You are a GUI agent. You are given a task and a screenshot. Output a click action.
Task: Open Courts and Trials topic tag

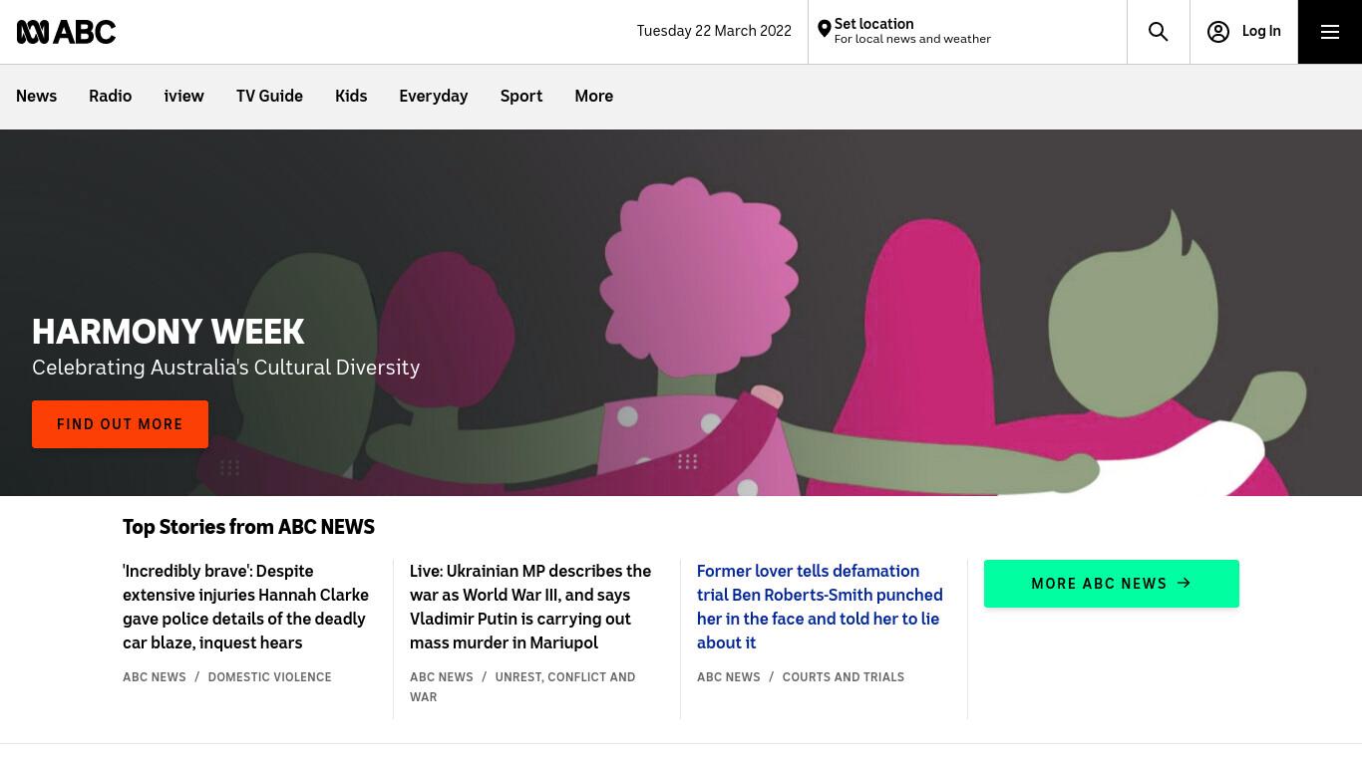[844, 677]
